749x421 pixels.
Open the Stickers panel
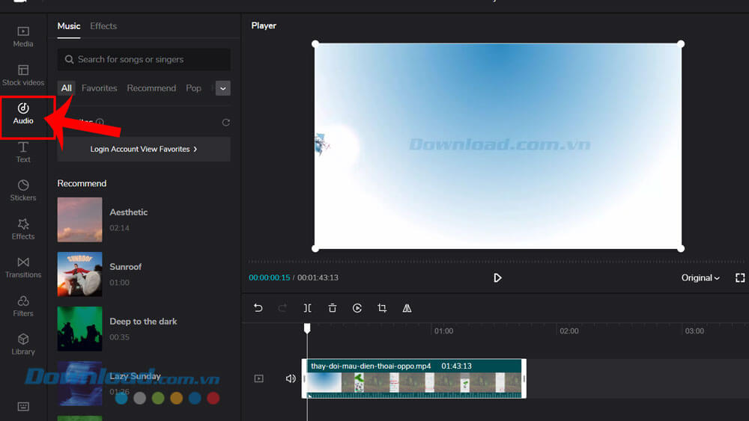[23, 190]
